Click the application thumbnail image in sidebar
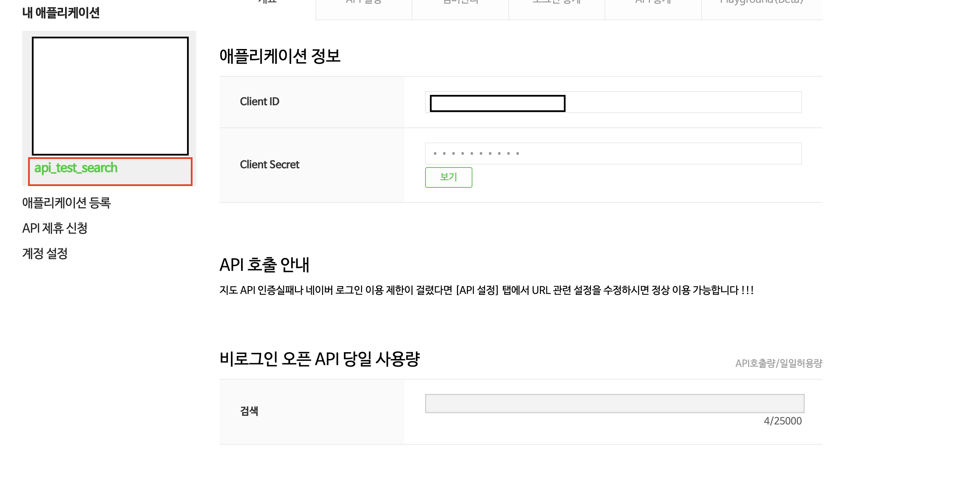Image resolution: width=953 pixels, height=494 pixels. coord(110,96)
